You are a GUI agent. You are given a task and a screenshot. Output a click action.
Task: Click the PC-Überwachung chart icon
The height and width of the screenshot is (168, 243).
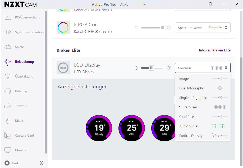8,17
